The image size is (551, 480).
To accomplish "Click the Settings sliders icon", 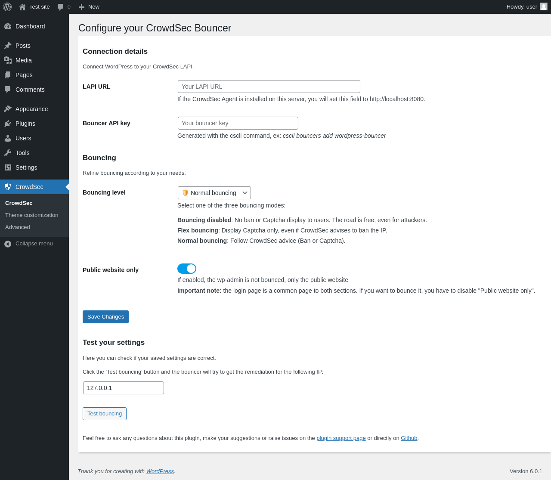I will [8, 167].
